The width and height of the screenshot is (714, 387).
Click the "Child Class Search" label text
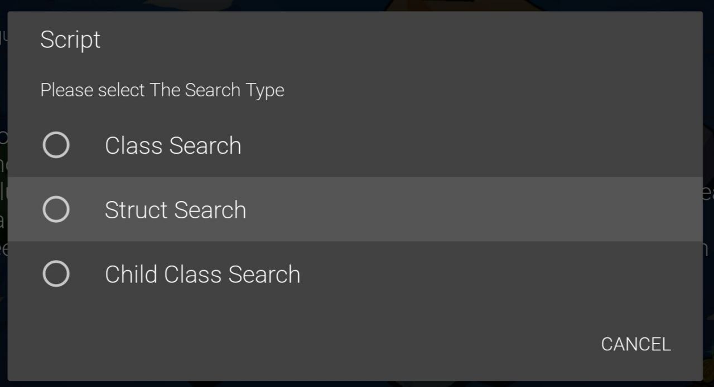pyautogui.click(x=202, y=274)
